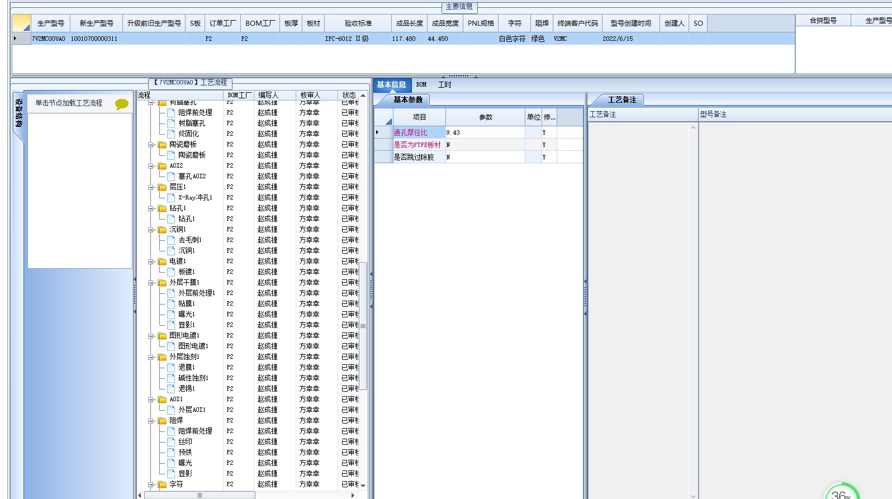
Task: Click the document icon of 显影1 step
Action: pos(172,325)
